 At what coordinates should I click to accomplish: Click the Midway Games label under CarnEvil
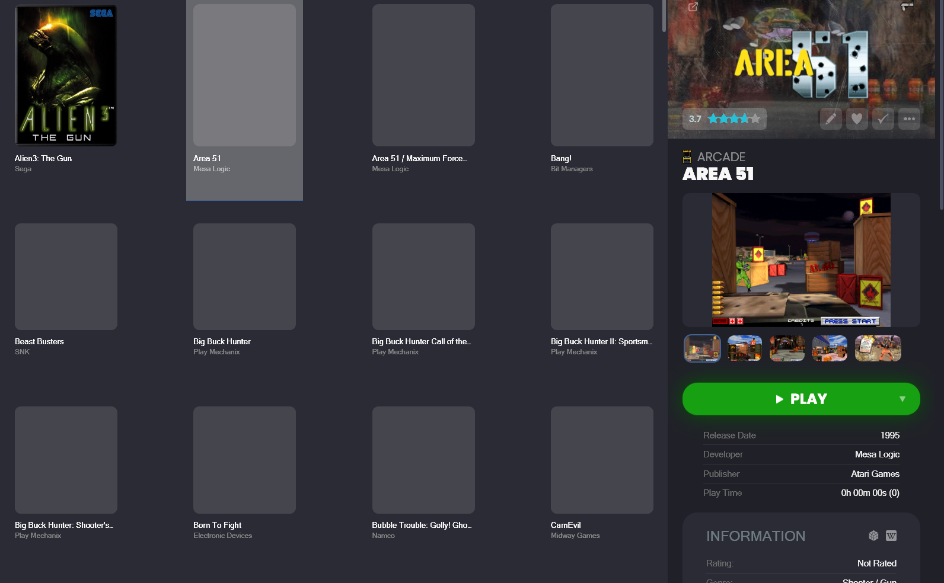pos(575,536)
